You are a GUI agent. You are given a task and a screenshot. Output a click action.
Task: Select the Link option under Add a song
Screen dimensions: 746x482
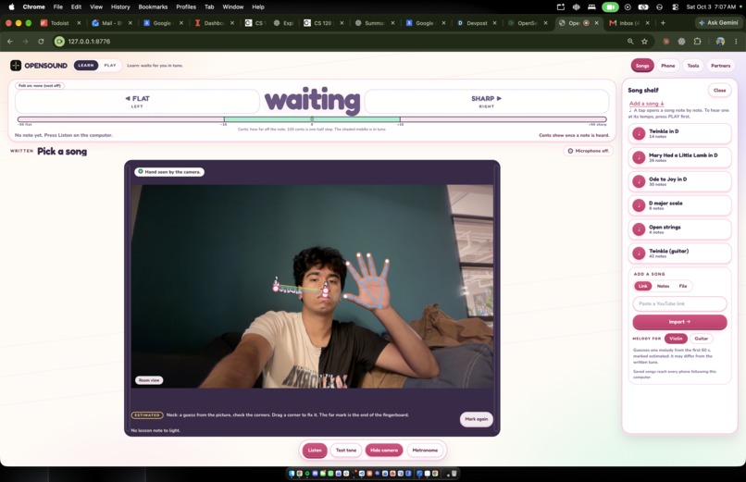[642, 286]
